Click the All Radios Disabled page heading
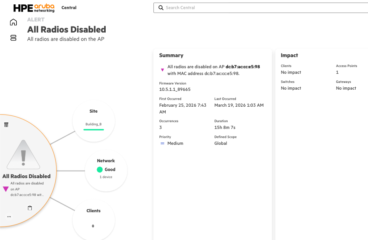 pyautogui.click(x=67, y=29)
